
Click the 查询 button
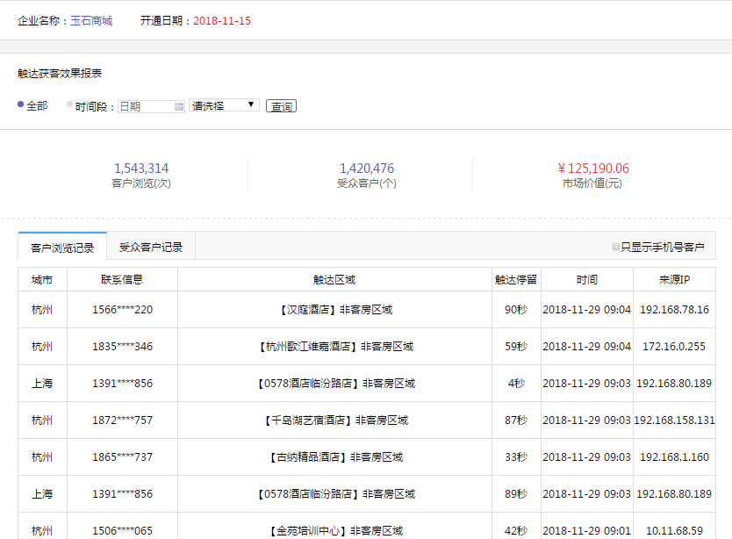coord(281,105)
